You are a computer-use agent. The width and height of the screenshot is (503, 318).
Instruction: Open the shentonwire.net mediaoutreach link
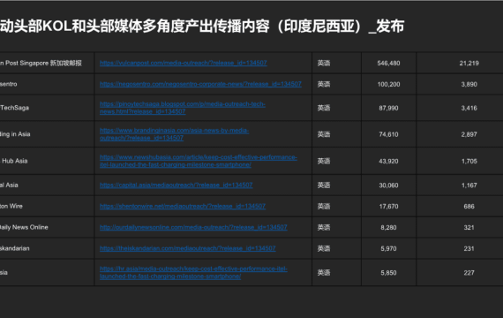click(x=183, y=206)
